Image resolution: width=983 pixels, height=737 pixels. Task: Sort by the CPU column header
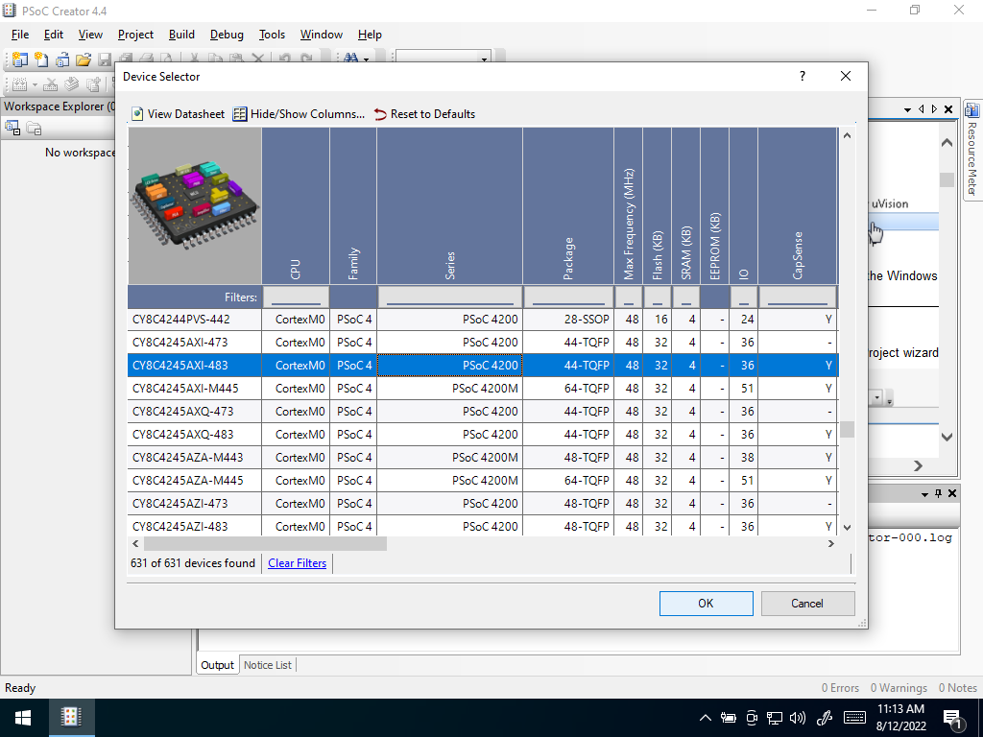(x=296, y=205)
